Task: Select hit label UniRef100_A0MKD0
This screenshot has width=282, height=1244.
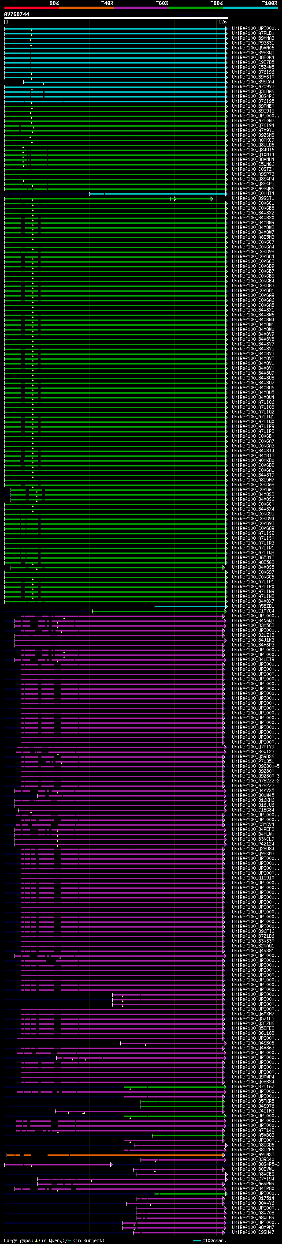Action: [x=253, y=461]
